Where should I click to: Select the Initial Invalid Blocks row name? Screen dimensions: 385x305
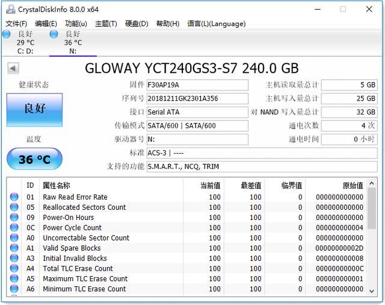[75, 258]
